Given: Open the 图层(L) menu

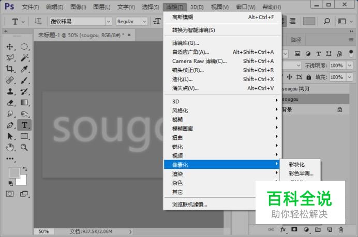Looking at the screenshot, I should point(102,7).
